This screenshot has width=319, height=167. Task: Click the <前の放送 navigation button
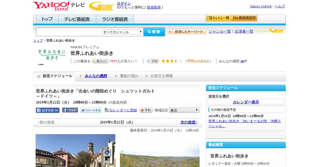tap(46, 122)
